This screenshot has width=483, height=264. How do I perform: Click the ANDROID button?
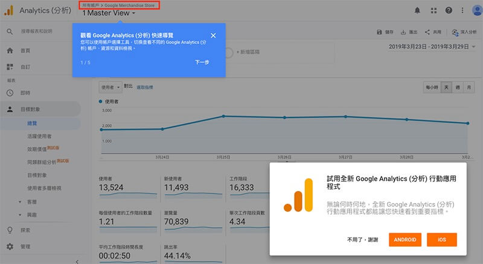coord(405,240)
